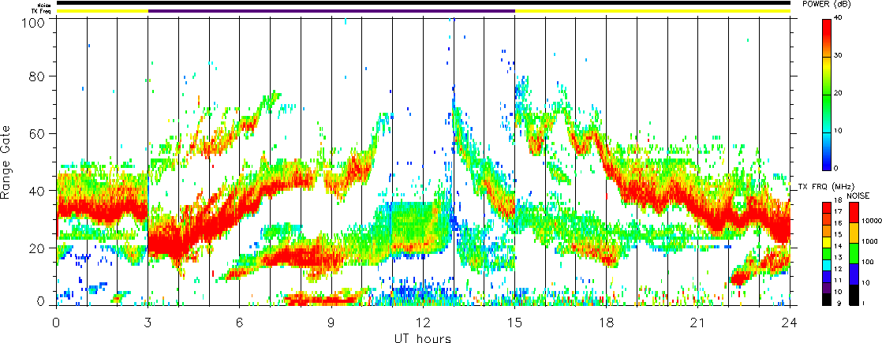Pick the purple swatch in TX FRQ legend
This screenshot has height=343, width=882.
click(827, 288)
